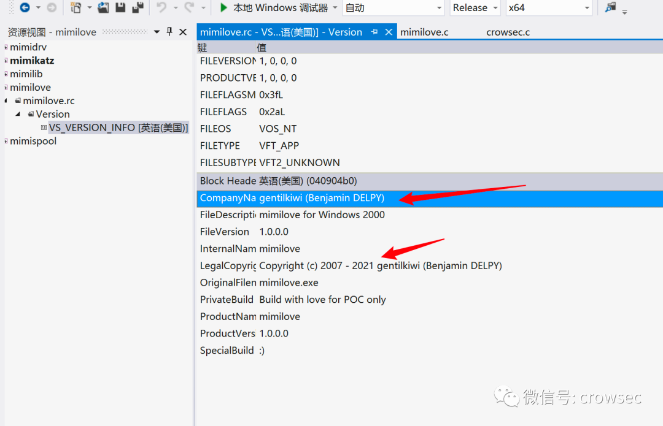The image size is (663, 426).
Task: Switch to the mimilove.rc Version tab
Action: pos(281,32)
